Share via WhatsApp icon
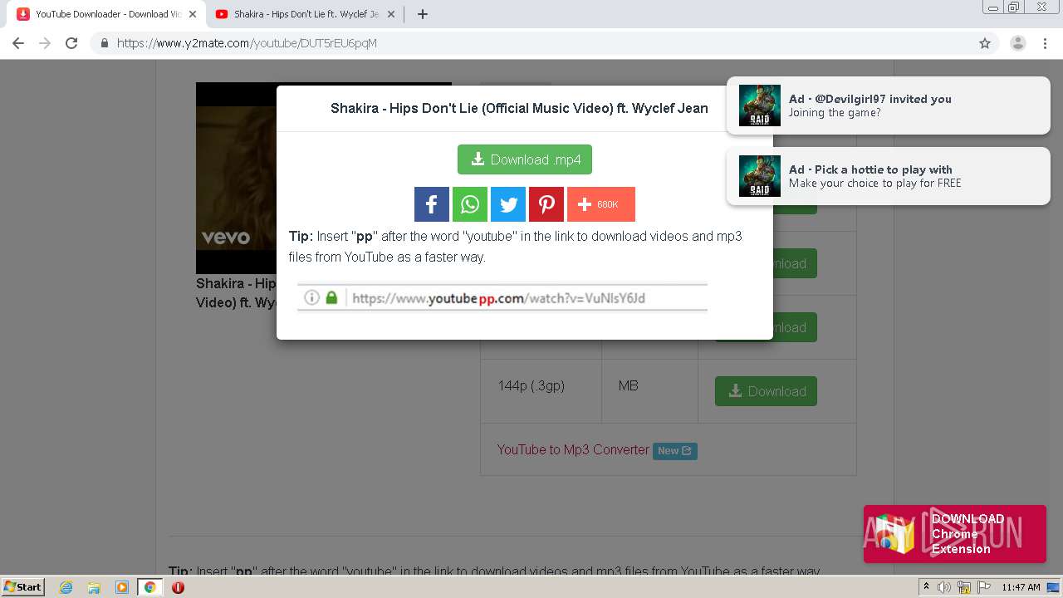Screen dimensions: 1063x598 click(x=470, y=204)
